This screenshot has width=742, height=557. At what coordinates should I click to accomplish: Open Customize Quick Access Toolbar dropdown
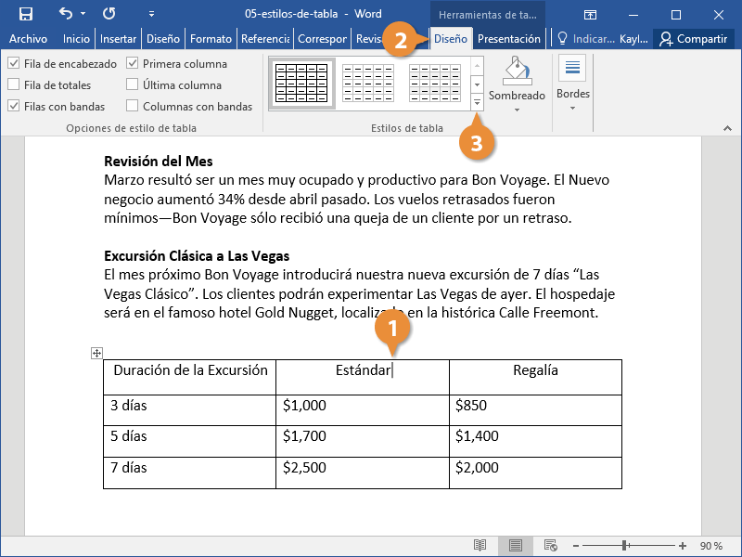click(x=151, y=14)
